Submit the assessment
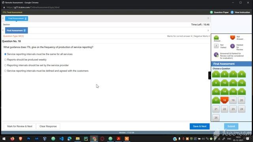The image size is (253, 142). click(231, 126)
